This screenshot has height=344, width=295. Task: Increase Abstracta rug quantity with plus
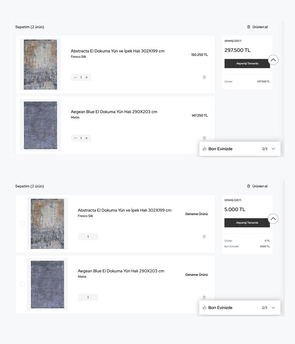pyautogui.click(x=86, y=78)
